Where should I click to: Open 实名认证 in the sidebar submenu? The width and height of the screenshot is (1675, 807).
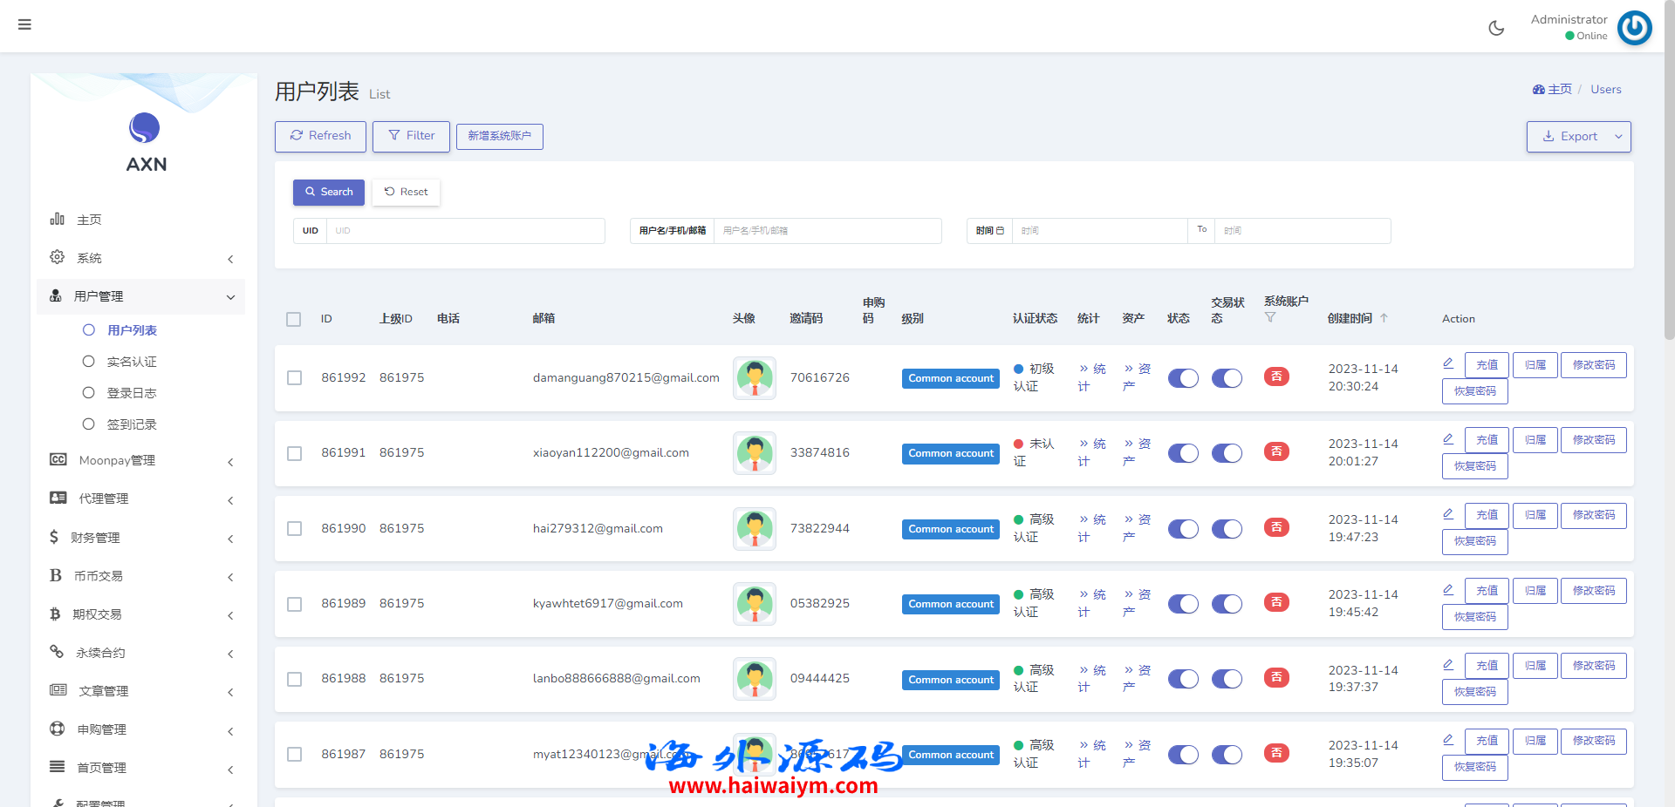(x=131, y=362)
